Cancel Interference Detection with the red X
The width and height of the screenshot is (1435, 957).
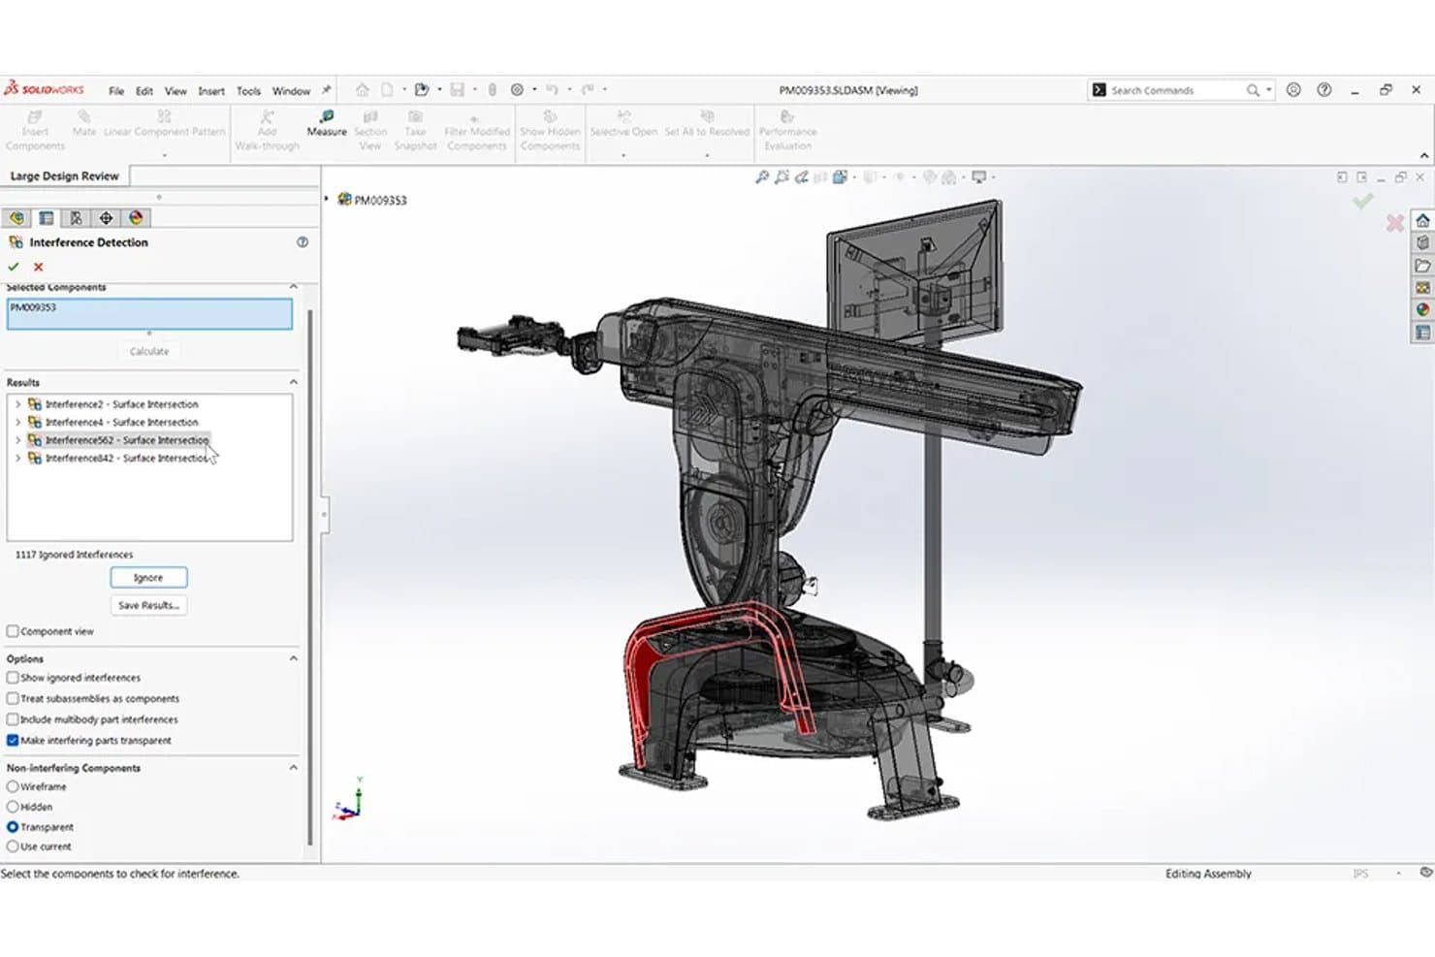tap(39, 267)
